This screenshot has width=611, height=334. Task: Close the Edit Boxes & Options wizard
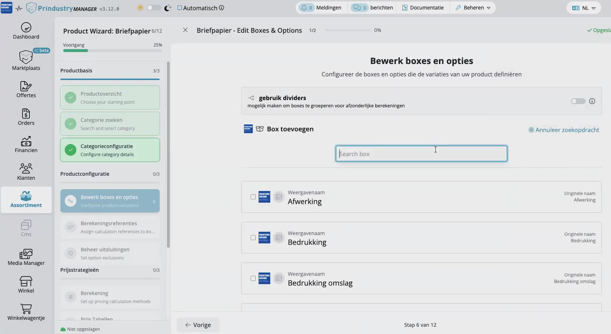pyautogui.click(x=185, y=30)
